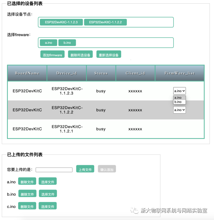The width and height of the screenshot is (214, 220).
Task: Click the Status column header
Action: point(101,73)
